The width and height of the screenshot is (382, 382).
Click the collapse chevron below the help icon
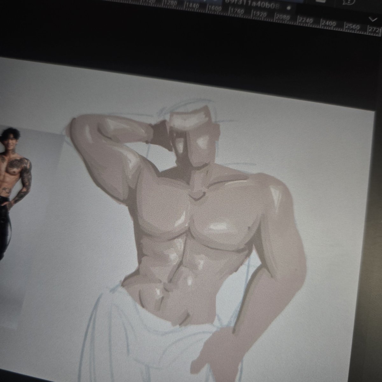pos(372,19)
